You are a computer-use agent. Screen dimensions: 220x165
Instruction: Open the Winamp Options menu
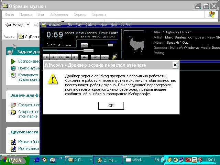pyautogui.click(x=91, y=25)
